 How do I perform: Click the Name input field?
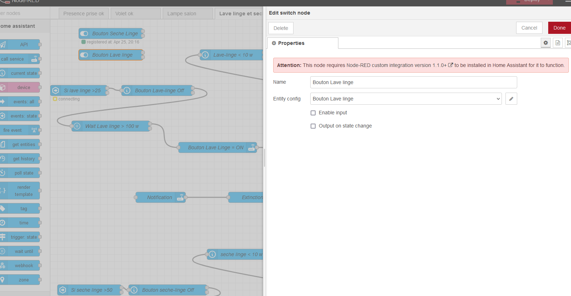click(x=413, y=82)
